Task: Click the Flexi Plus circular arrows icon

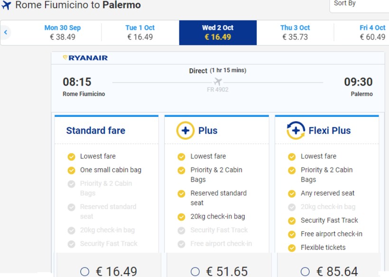Action: (296, 131)
